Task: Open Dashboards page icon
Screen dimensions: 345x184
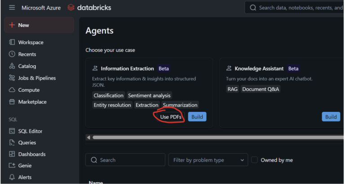Action: point(12,154)
